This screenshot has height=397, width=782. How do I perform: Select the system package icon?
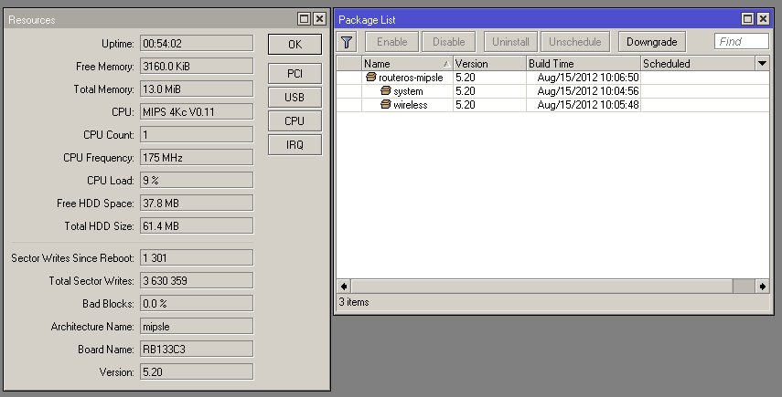386,91
